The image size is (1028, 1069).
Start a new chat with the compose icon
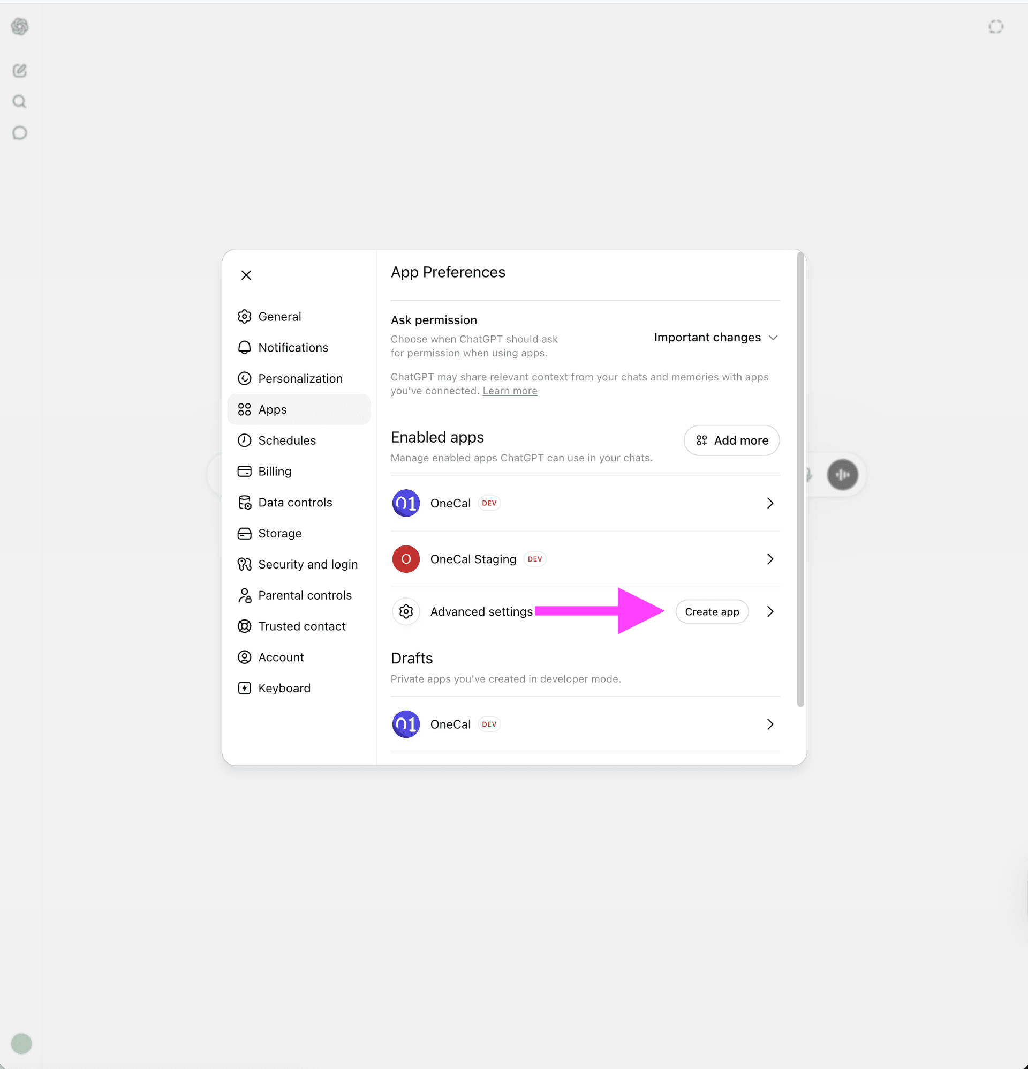(20, 70)
